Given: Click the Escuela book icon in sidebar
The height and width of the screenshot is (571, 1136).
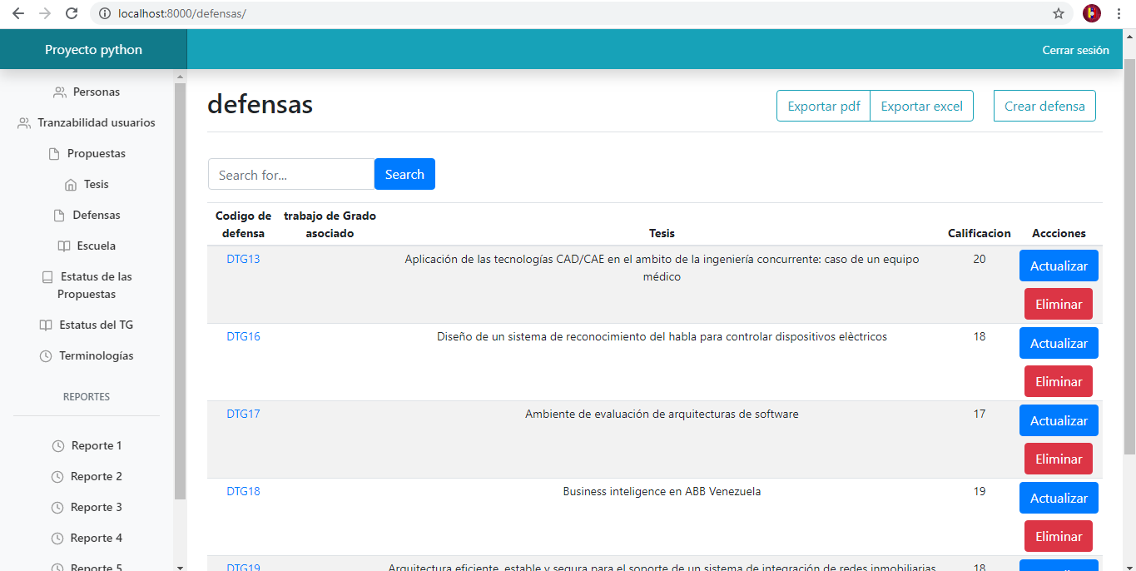Looking at the screenshot, I should click(64, 246).
